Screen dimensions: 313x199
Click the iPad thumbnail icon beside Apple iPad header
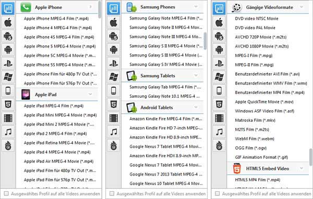pyautogui.click(x=26, y=95)
